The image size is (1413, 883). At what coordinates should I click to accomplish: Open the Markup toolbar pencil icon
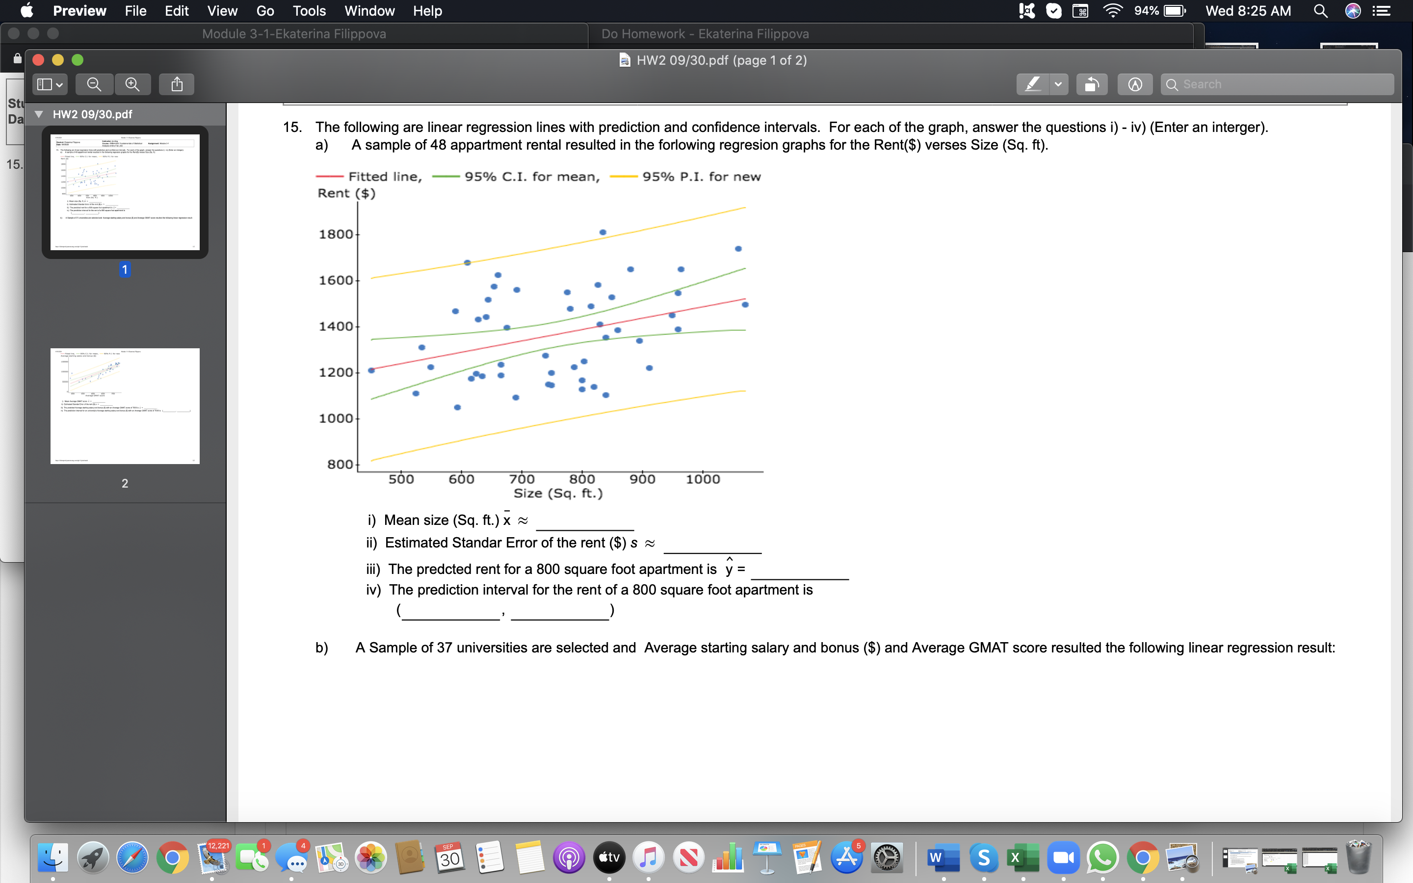(1033, 83)
